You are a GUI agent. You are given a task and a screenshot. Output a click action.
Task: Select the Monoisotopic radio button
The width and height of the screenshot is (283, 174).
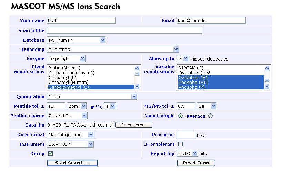pyautogui.click(x=181, y=116)
